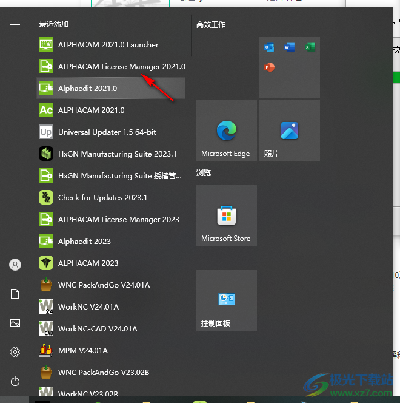
Task: Open the Microsoft Store tile
Action: click(x=226, y=216)
